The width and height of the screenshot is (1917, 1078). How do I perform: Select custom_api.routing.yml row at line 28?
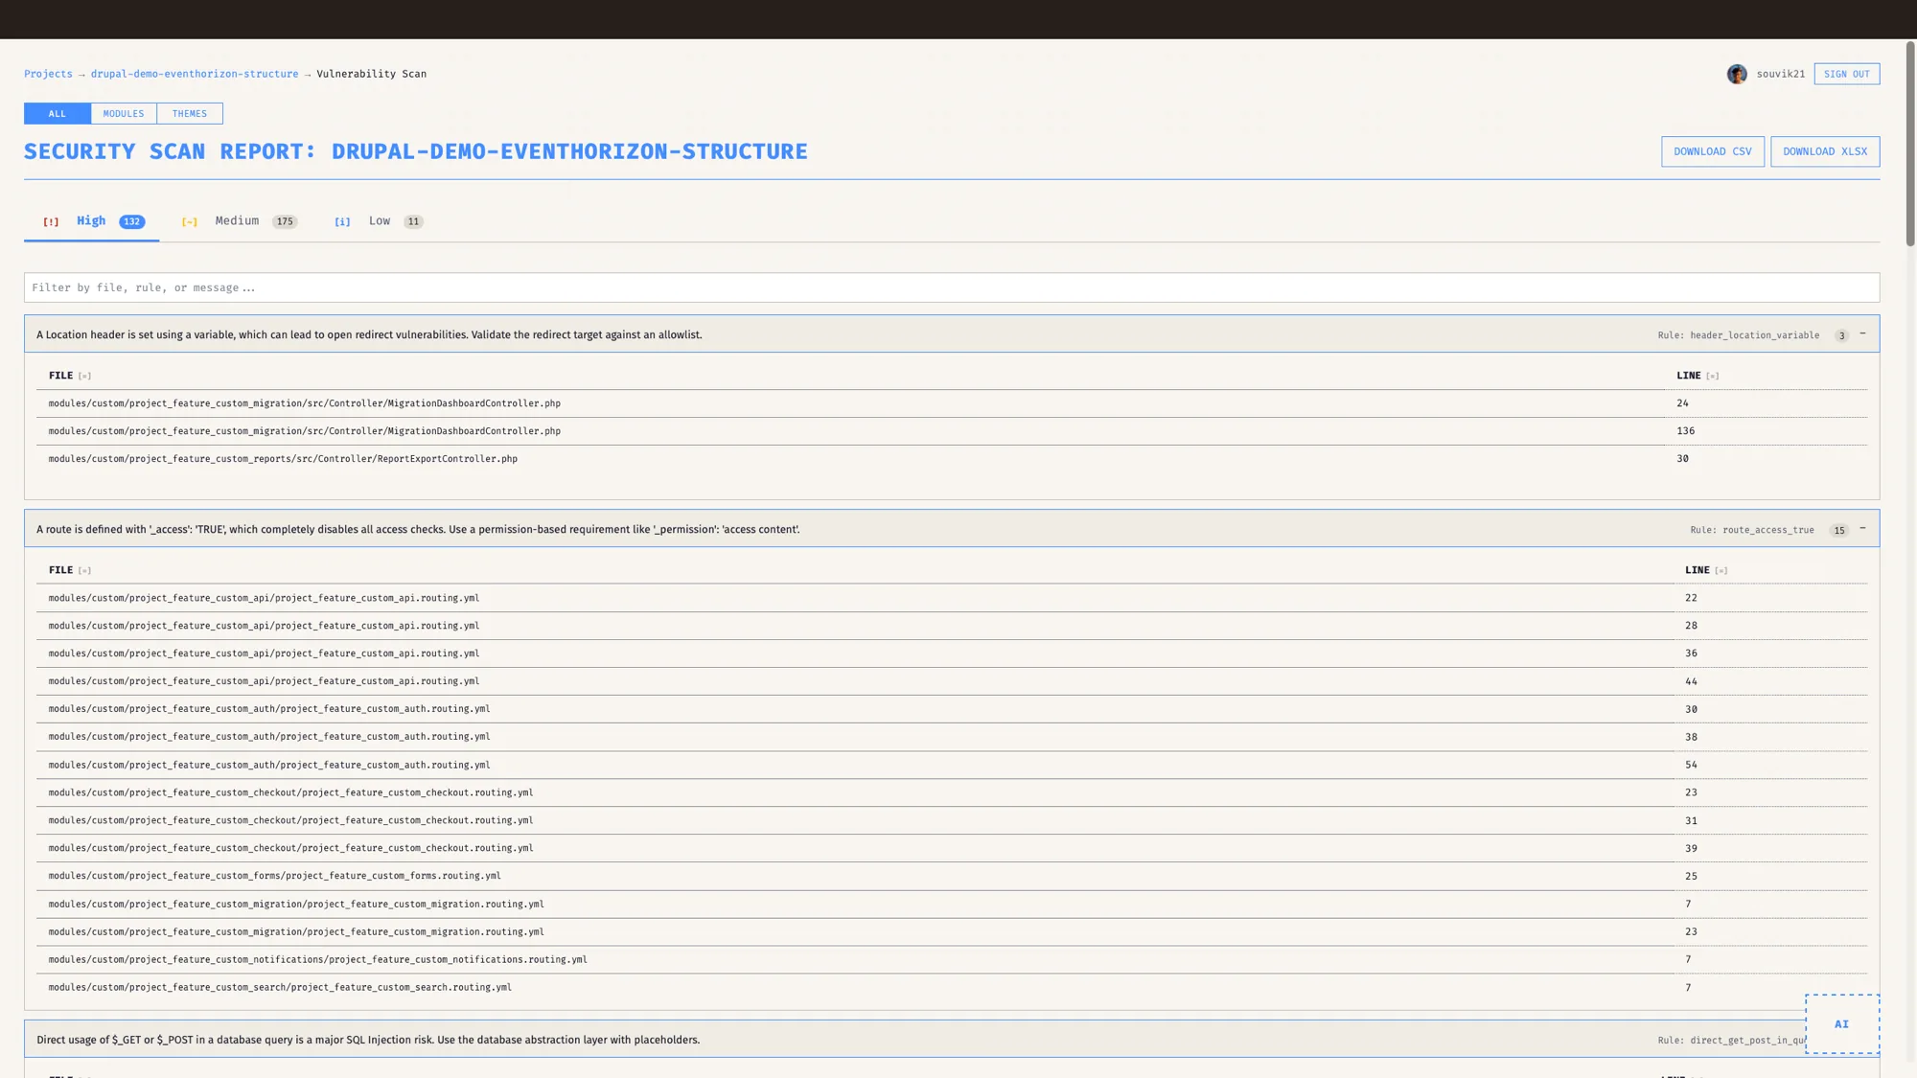point(952,626)
